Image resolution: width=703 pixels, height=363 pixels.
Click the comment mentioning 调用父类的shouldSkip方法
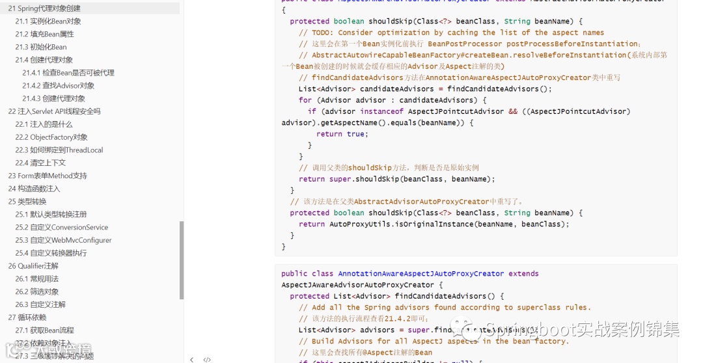point(389,168)
